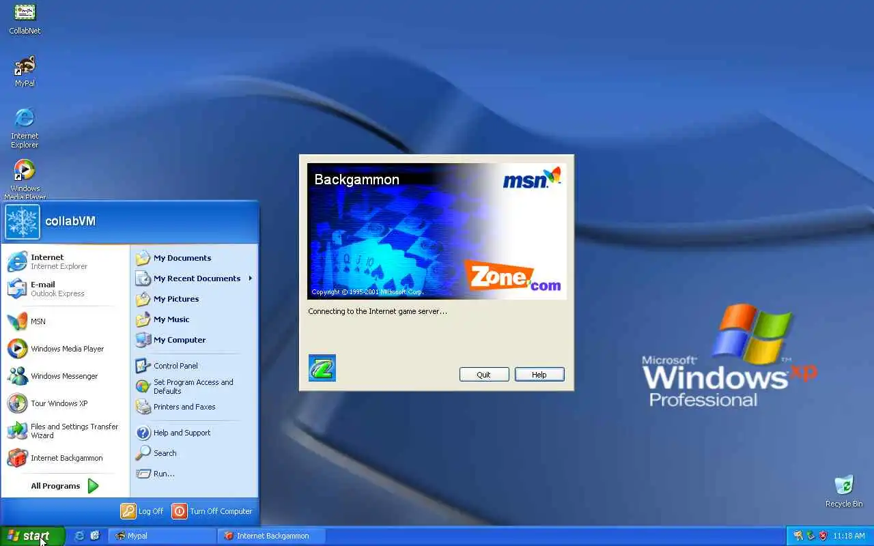The height and width of the screenshot is (546, 874).
Task: Open My Pictures folder
Action: [194, 299]
